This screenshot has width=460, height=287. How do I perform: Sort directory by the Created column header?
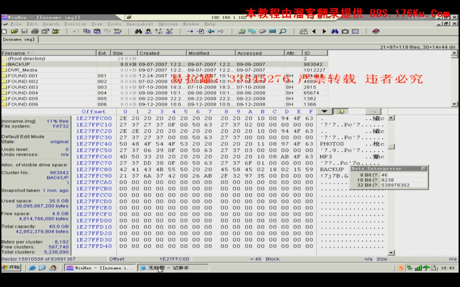[x=162, y=53]
